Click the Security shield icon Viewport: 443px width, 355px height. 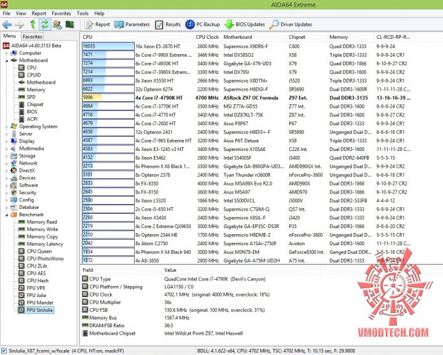point(14,193)
